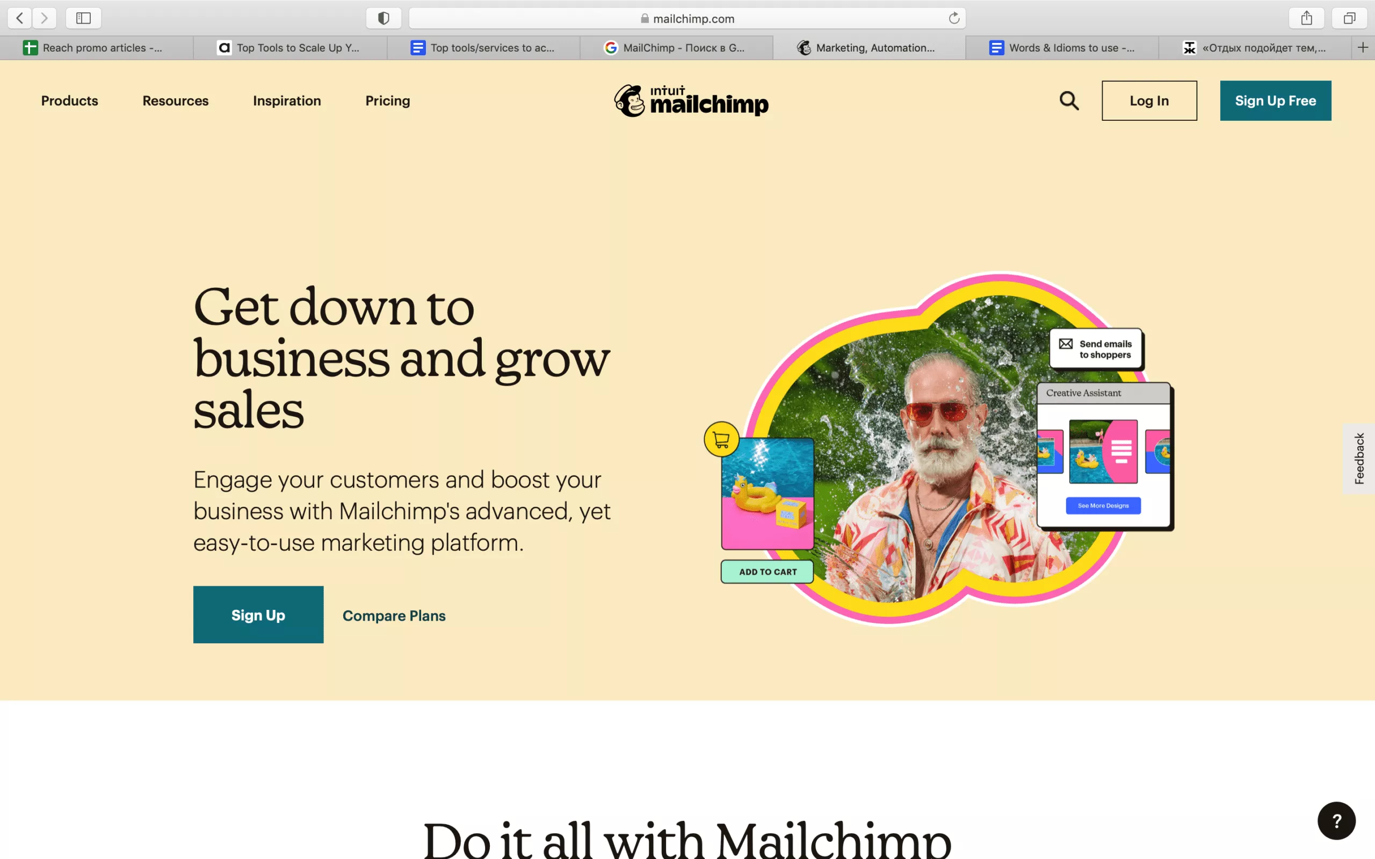1375x859 pixels.
Task: Reload the page with the refresh icon
Action: 954,18
